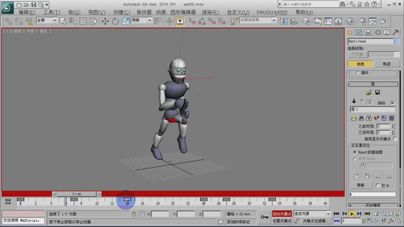Screen dimensions: 404x227
Task: Open the 全部 selection filter dropdown
Action: pyautogui.click(x=47, y=20)
